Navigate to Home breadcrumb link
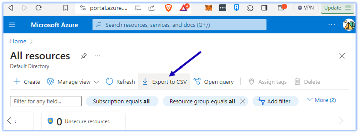Viewport: 359px width, 132px height. point(18,41)
